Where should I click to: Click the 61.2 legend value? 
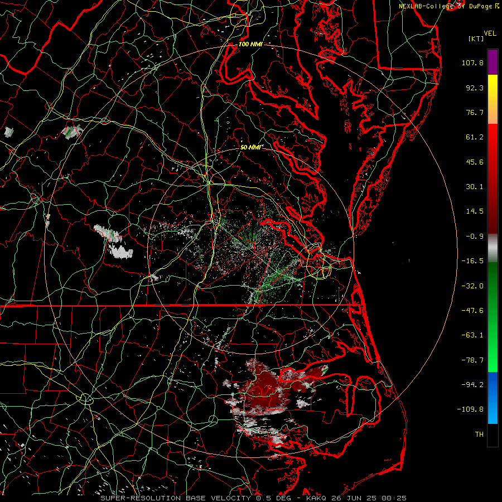pos(475,137)
